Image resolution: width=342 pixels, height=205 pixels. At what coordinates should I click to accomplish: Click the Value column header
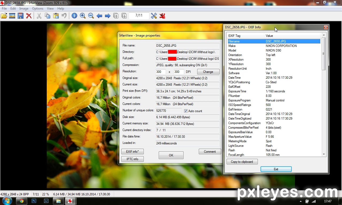point(292,36)
